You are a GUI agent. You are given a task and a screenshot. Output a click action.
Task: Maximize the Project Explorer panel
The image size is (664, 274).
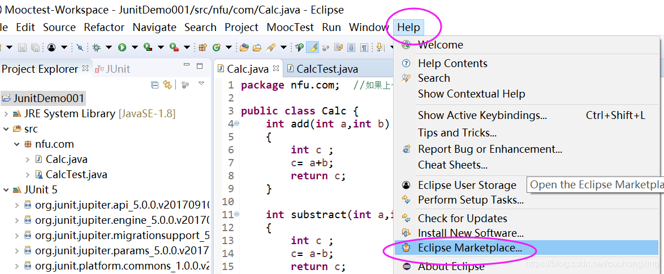click(x=200, y=66)
